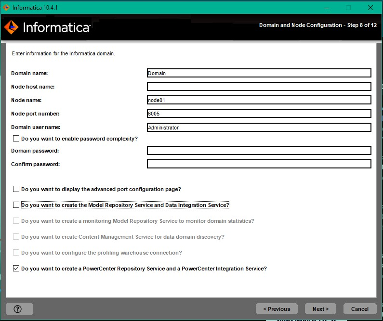Check create Model Repository Service and Data Integration Service

coord(16,205)
